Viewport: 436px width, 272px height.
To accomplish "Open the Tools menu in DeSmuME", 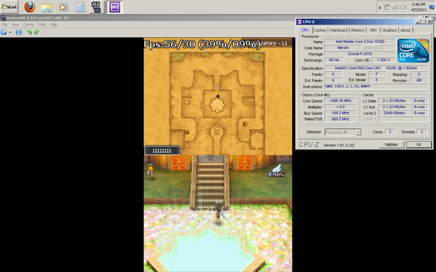I will pyautogui.click(x=42, y=25).
